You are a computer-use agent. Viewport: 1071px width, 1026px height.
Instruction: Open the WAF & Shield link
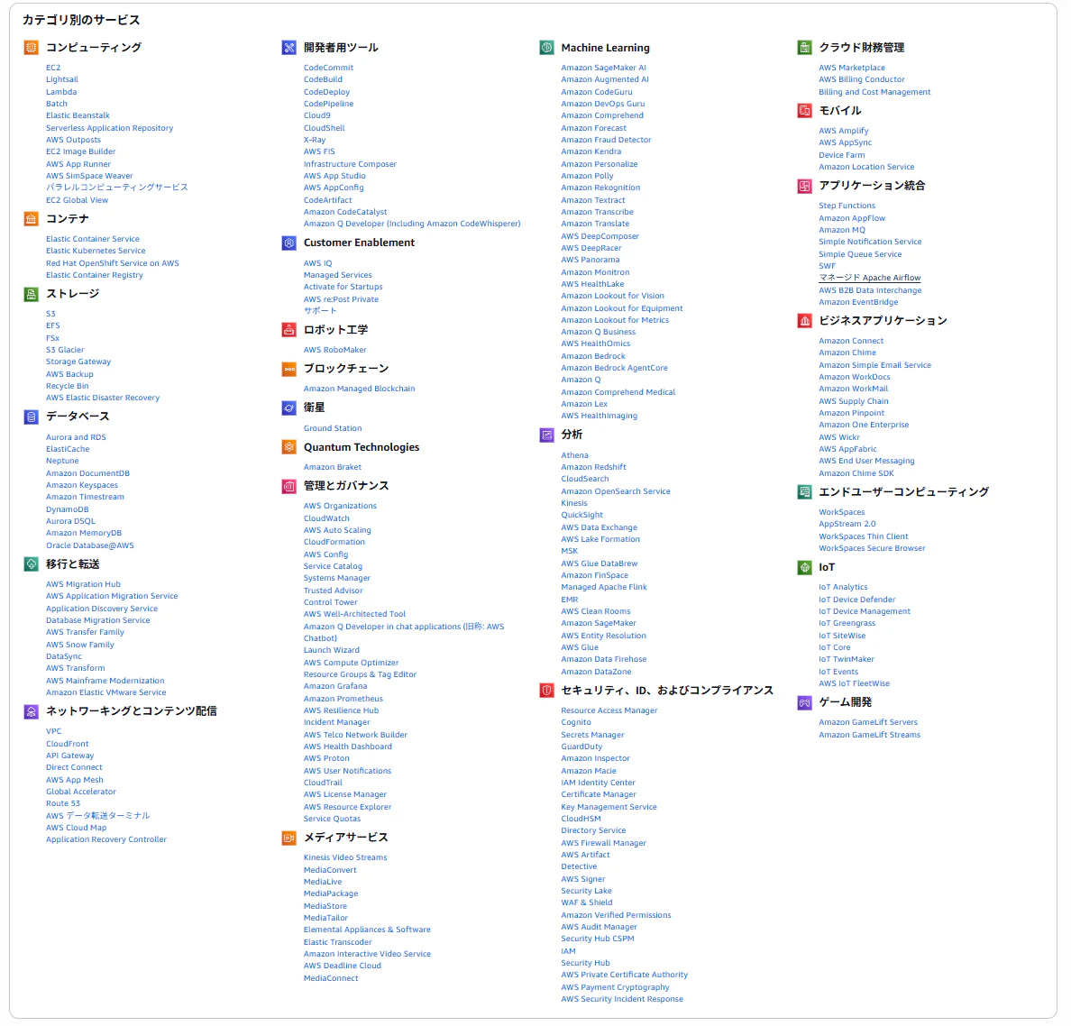tap(587, 902)
